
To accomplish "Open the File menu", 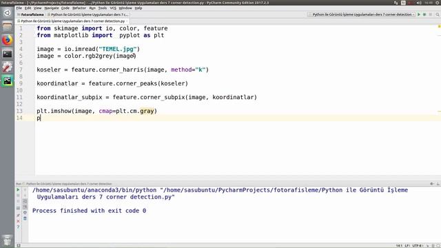I will coord(19,8).
